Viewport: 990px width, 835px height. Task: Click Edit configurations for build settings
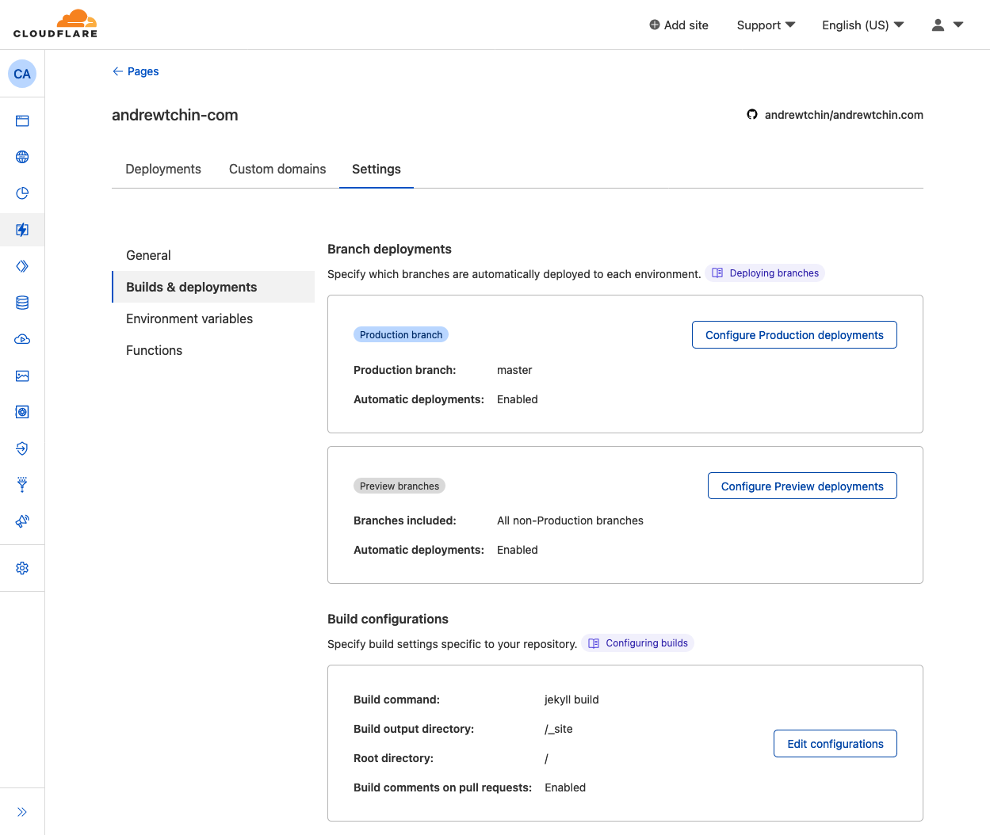click(835, 743)
